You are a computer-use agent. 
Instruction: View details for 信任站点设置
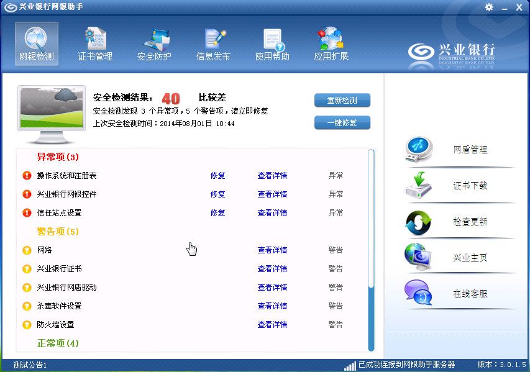pos(272,212)
